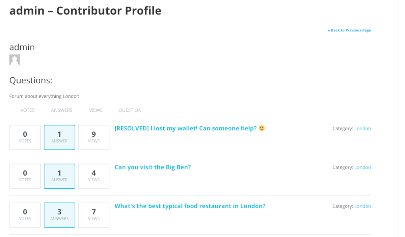Click London category for restaurant question

pyautogui.click(x=362, y=206)
